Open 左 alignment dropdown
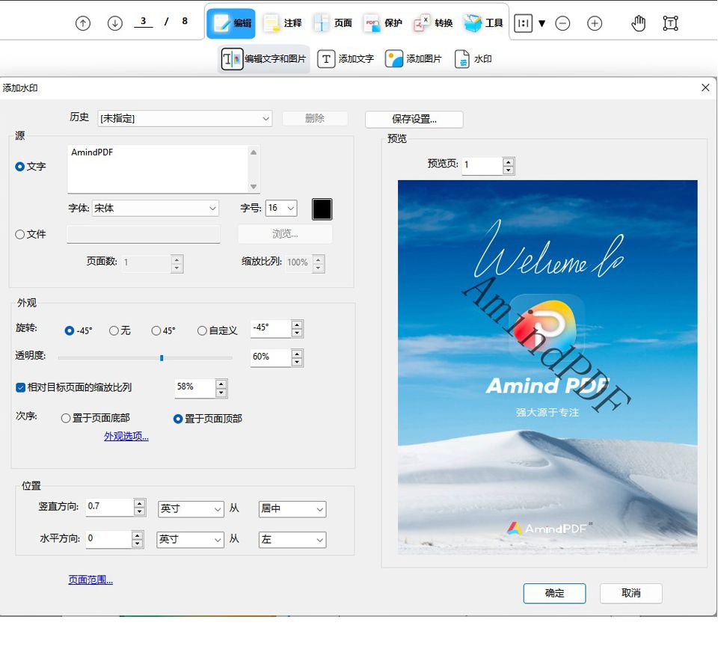Image resolution: width=718 pixels, height=658 pixels. tap(292, 540)
